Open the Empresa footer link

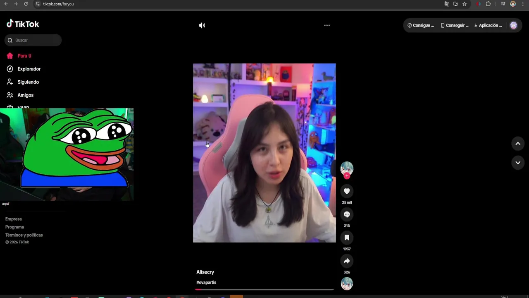tap(14, 219)
